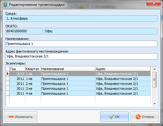
Task: Close the Редактирование промплощадки dialog
Action: point(154,3)
